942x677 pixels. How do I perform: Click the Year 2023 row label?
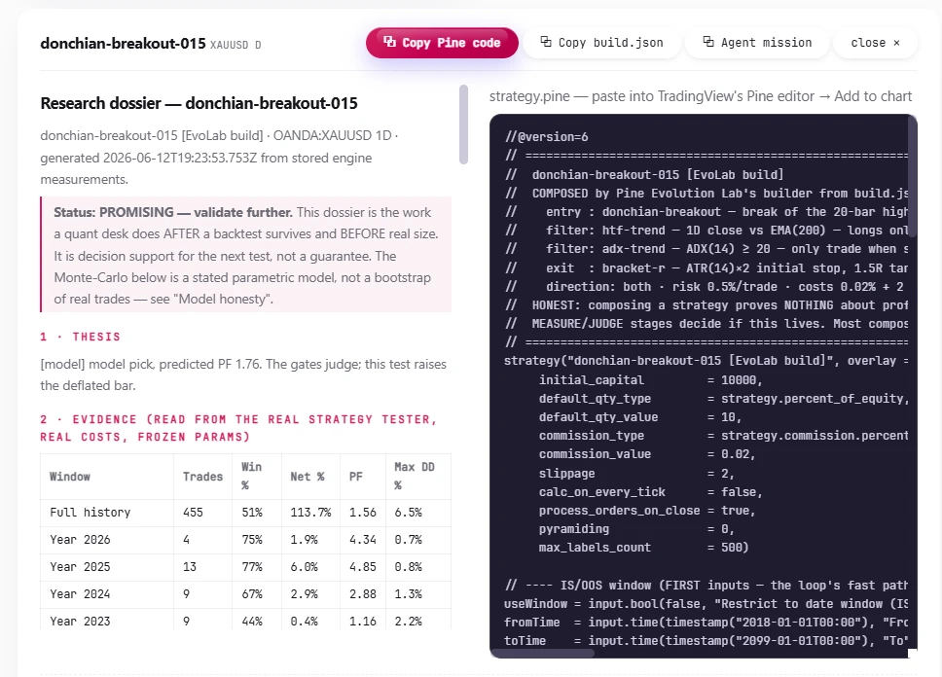(80, 622)
